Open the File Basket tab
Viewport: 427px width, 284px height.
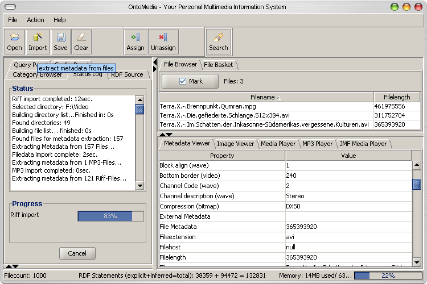tap(218, 65)
